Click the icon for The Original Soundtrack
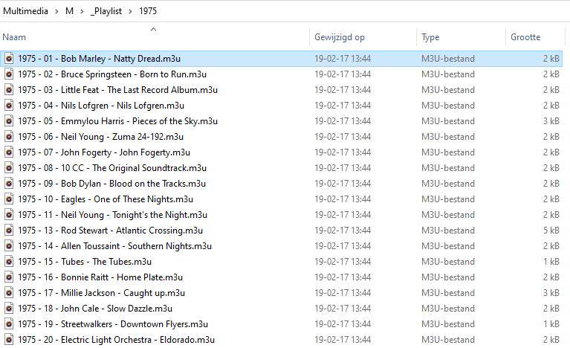 point(9,168)
